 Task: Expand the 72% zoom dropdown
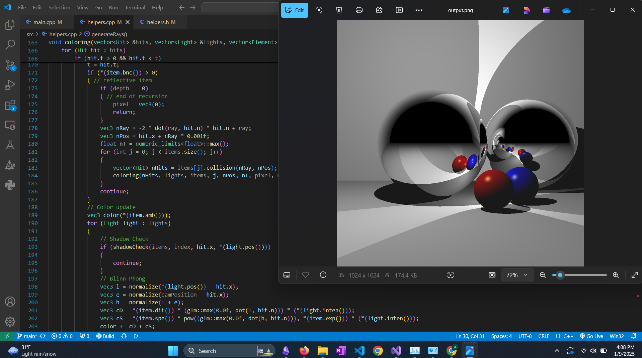click(x=517, y=275)
